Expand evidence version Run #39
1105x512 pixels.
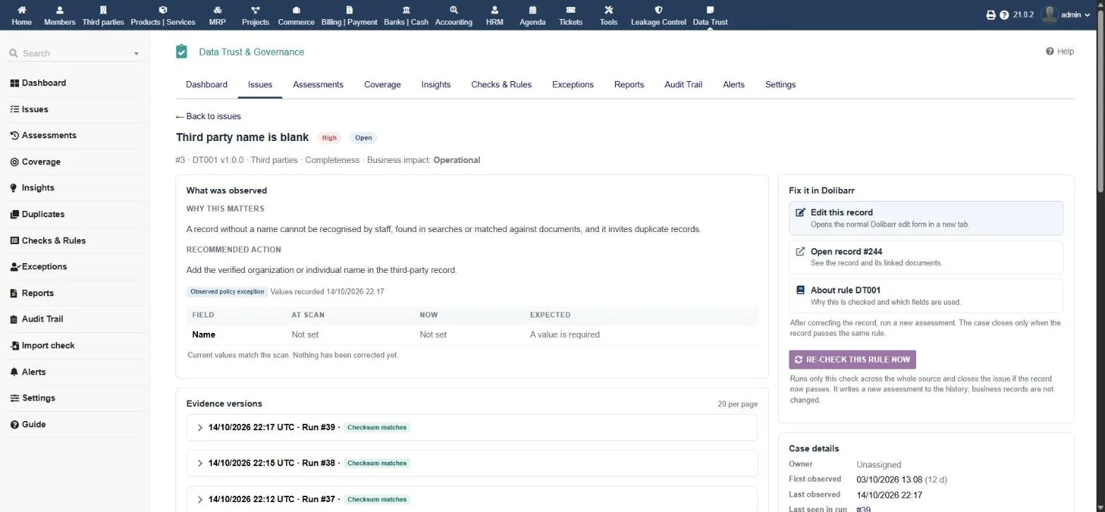click(471, 427)
